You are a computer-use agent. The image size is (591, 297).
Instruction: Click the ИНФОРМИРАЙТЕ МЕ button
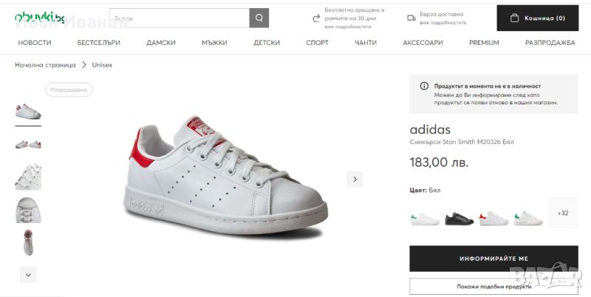pyautogui.click(x=493, y=259)
